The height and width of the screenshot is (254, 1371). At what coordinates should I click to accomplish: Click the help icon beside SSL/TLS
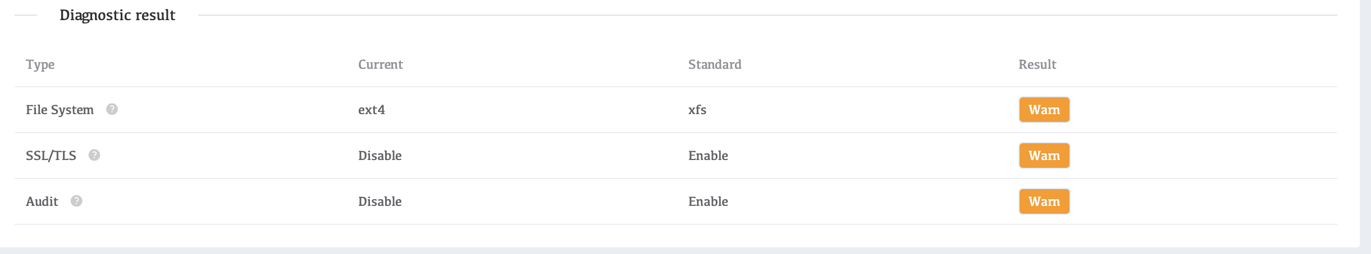pyautogui.click(x=94, y=155)
